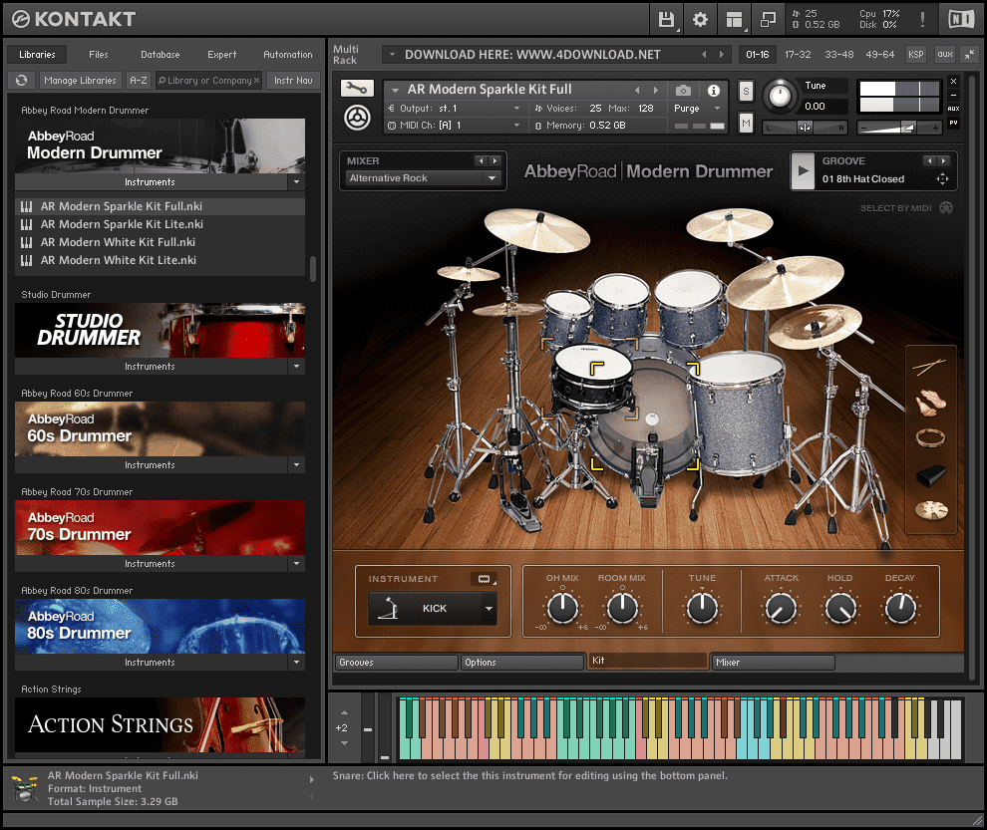This screenshot has height=830, width=987.
Task: Toggle the AUX button on instrument header
Action: 954,109
